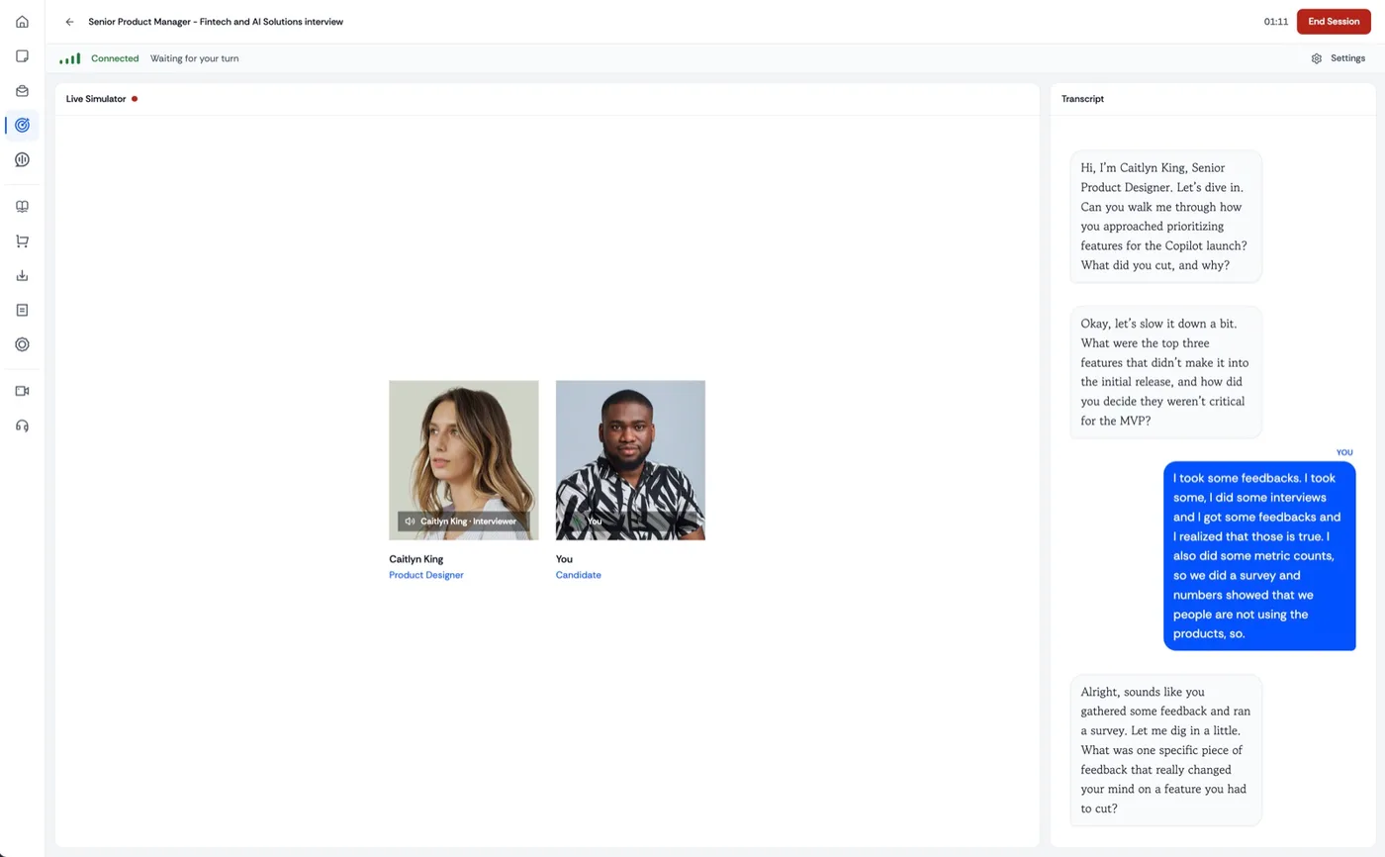This screenshot has width=1385, height=857.
Task: Click the 'Okay, let's slow it down' message
Action: [1165, 372]
